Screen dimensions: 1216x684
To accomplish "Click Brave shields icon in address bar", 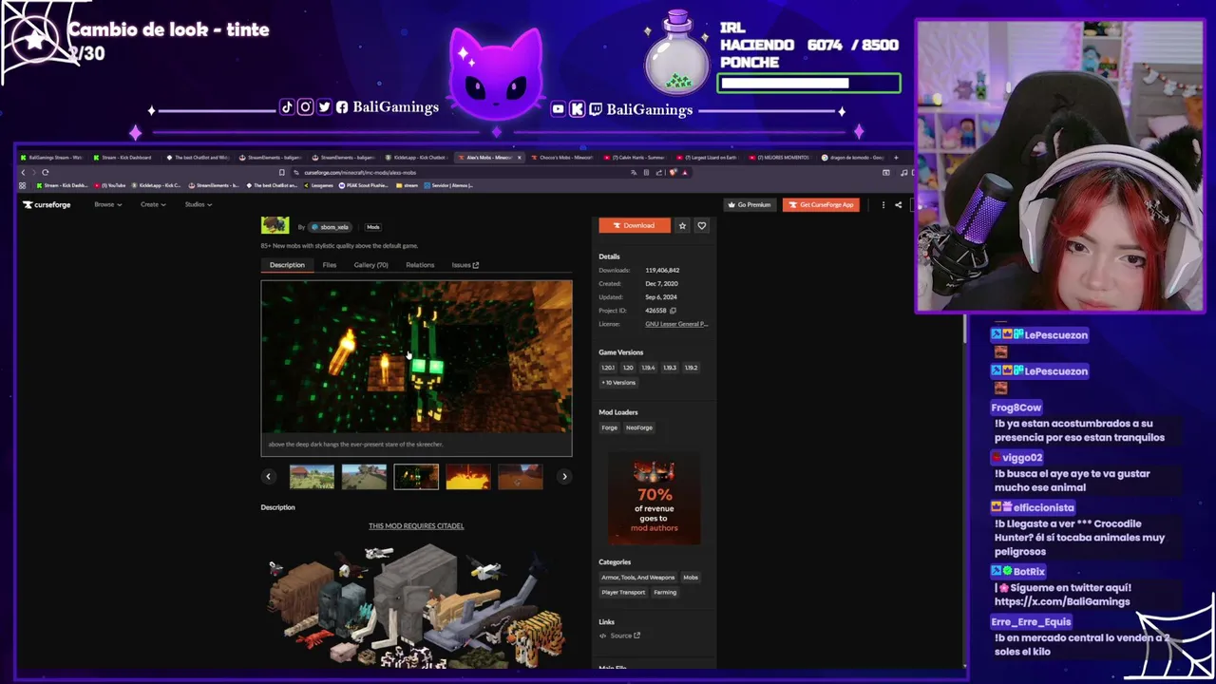I will [x=673, y=173].
